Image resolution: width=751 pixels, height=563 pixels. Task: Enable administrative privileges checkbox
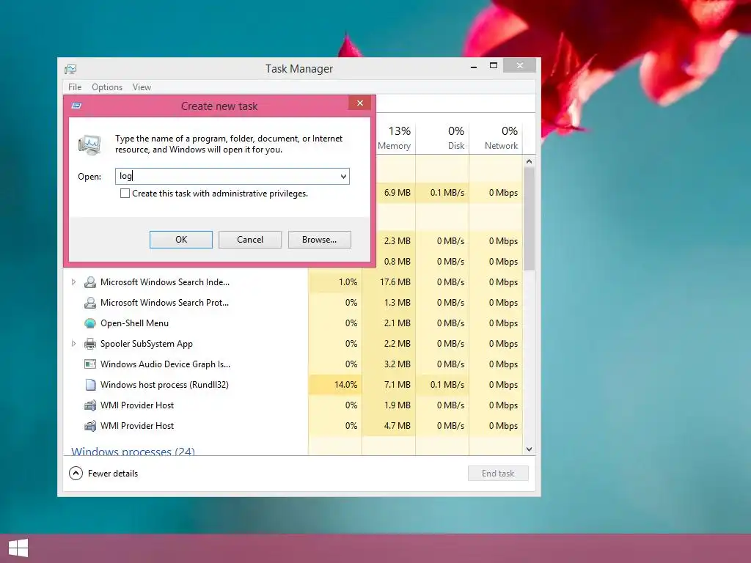125,194
